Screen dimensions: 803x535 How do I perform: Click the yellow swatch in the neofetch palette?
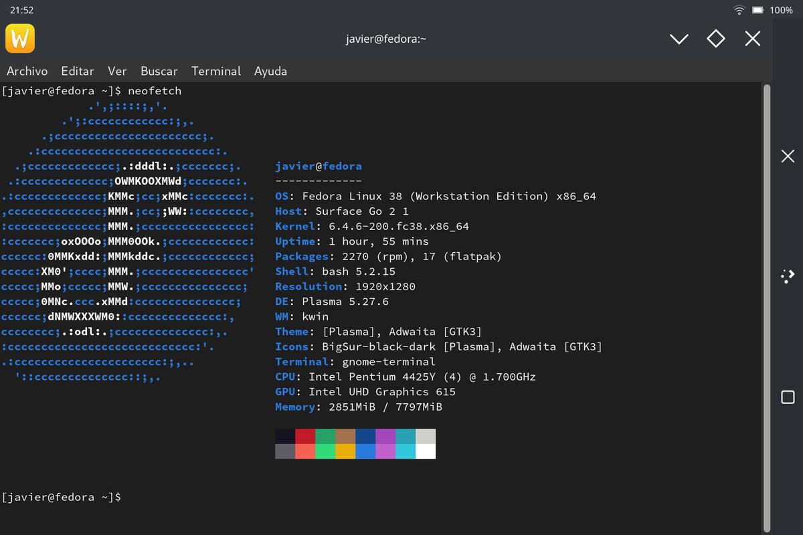(345, 451)
